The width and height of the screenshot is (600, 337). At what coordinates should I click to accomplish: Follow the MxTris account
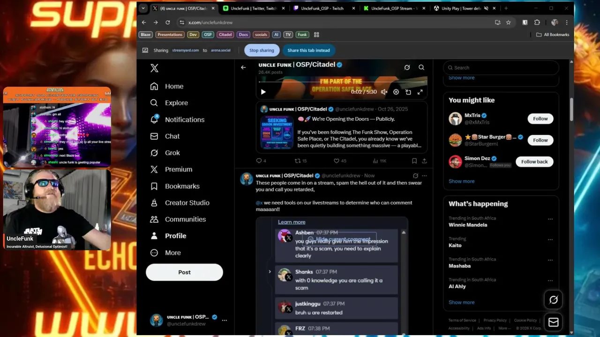[x=540, y=119]
